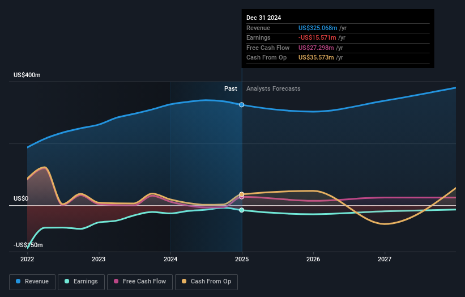Click the Cash From Op row label in tooltip
The image size is (465, 297).
point(266,58)
